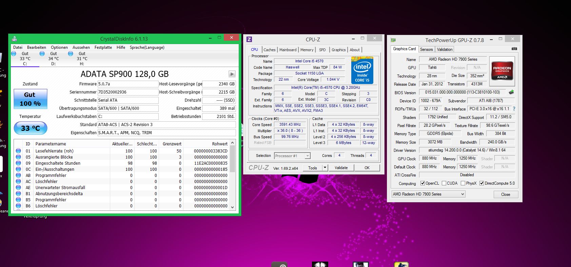Open the Hilfe menu
This screenshot has height=267, width=571.
tap(121, 47)
